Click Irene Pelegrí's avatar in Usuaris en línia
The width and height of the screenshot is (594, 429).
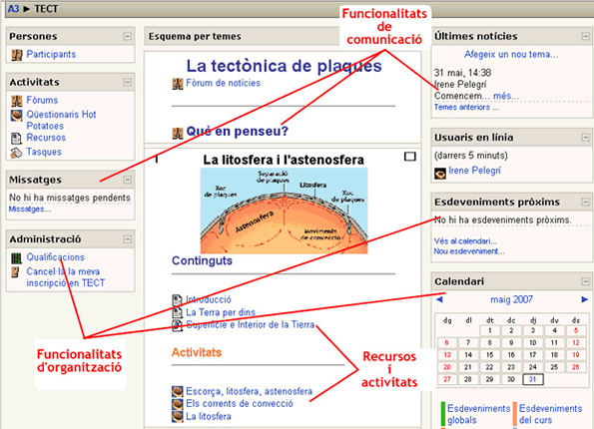pos(440,173)
